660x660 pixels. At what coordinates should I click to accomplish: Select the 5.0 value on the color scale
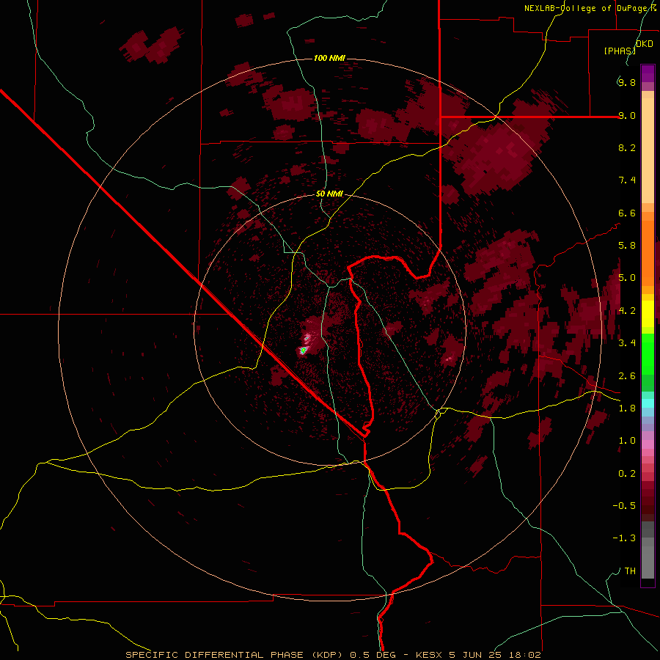(x=626, y=278)
